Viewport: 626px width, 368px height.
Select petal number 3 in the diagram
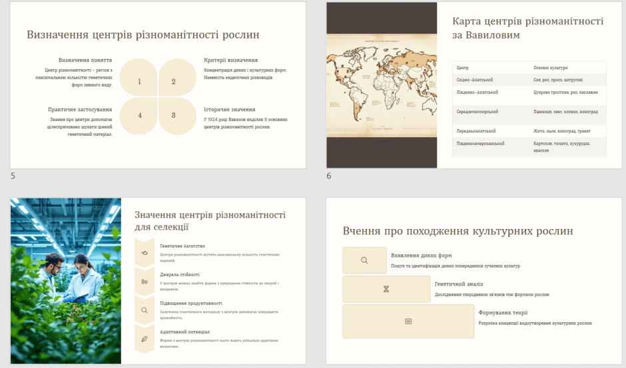click(177, 116)
